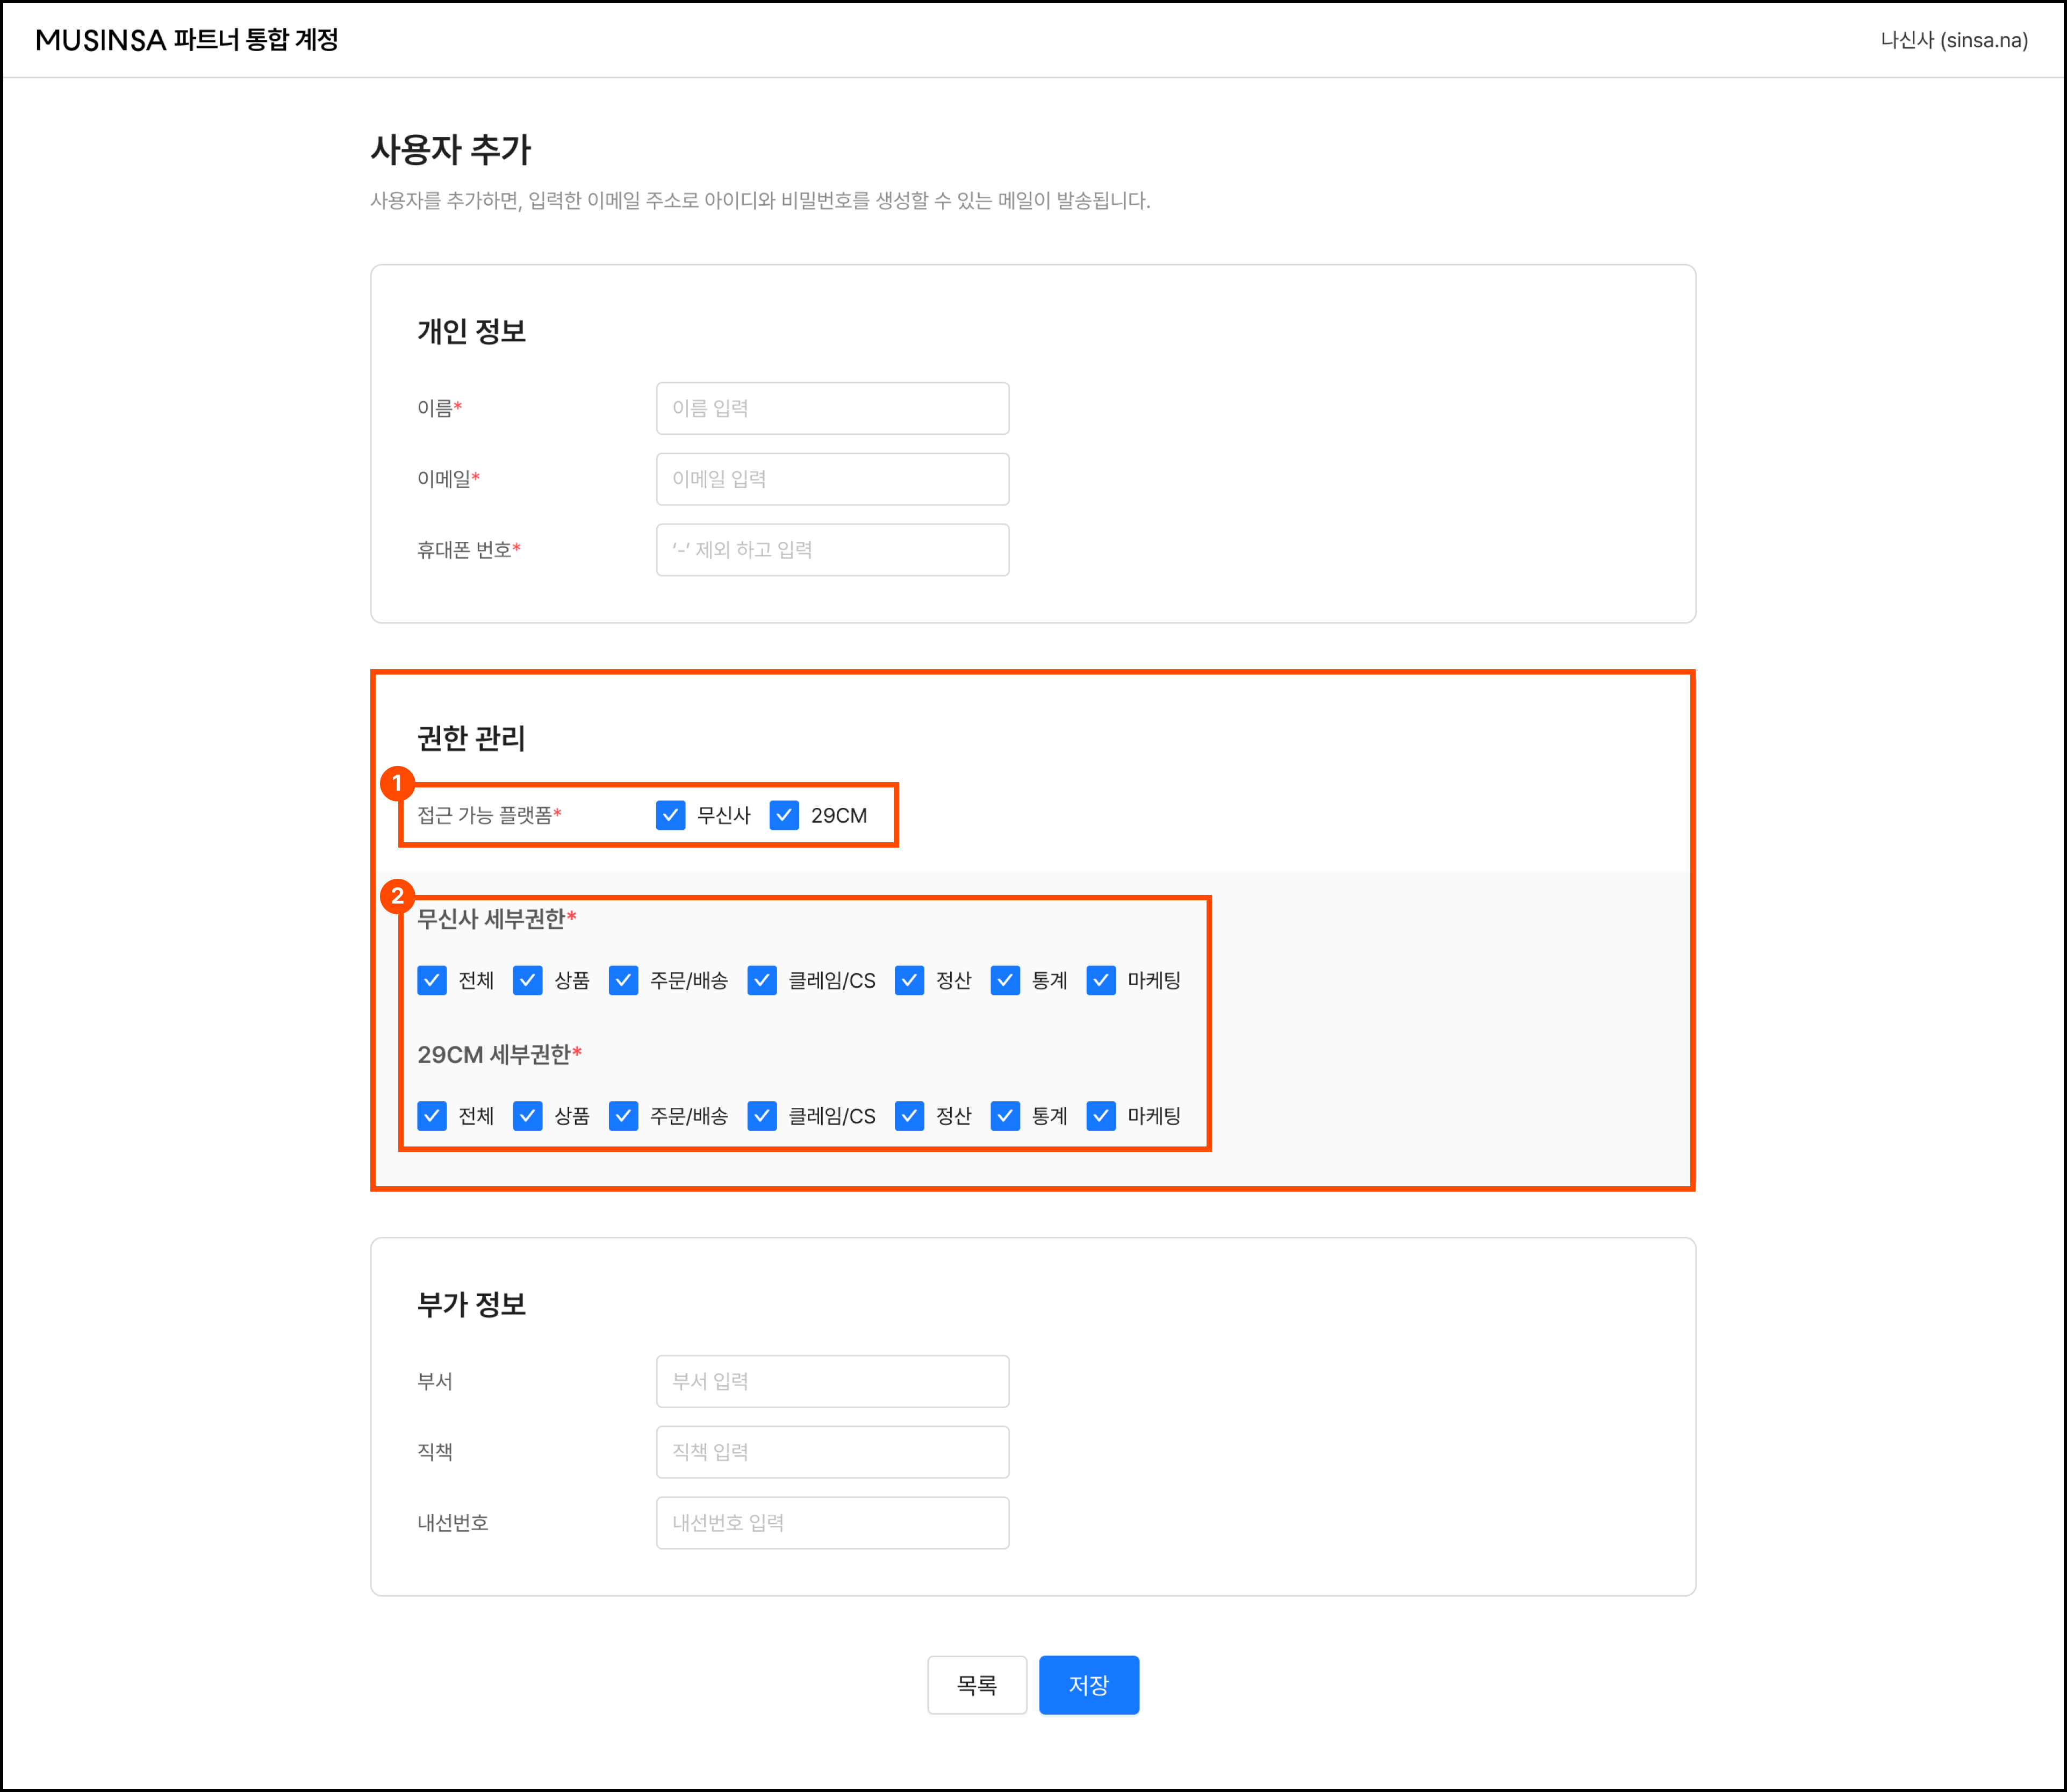
Task: Toggle 통계 under 29CM 세부권한
Action: click(1005, 1115)
